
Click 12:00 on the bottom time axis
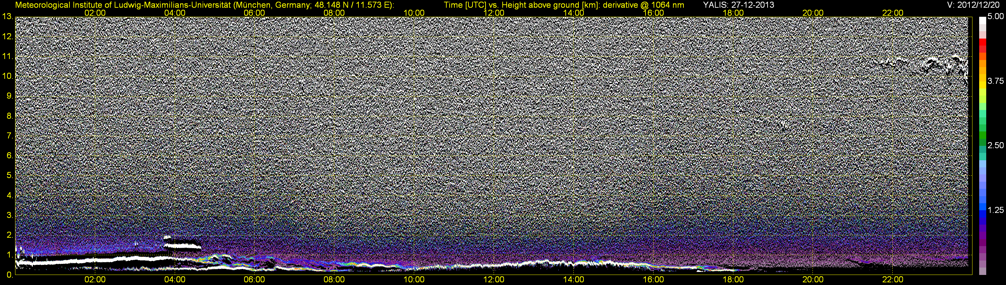pyautogui.click(x=494, y=280)
